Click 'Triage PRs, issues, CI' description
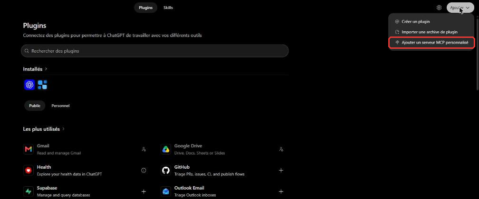 [209, 174]
